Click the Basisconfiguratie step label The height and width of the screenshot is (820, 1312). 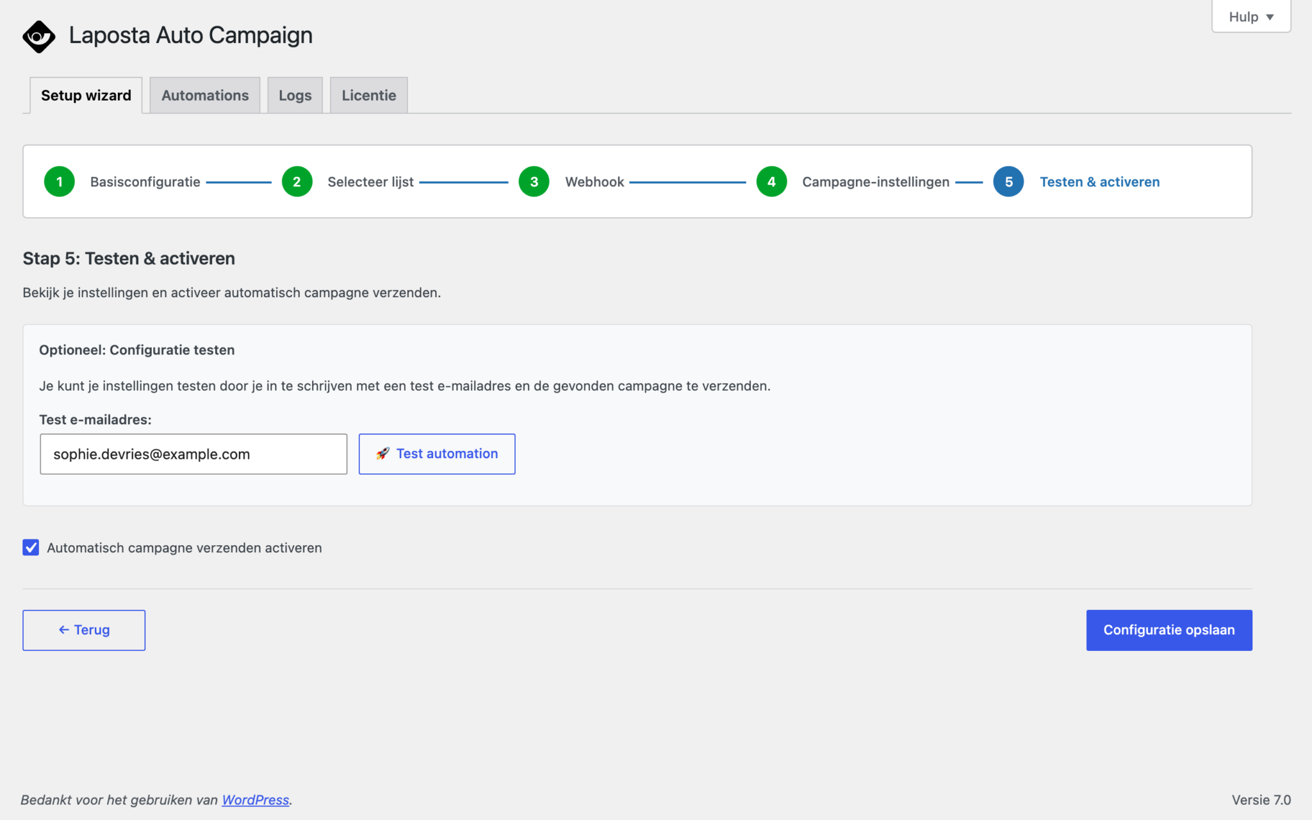tap(145, 182)
